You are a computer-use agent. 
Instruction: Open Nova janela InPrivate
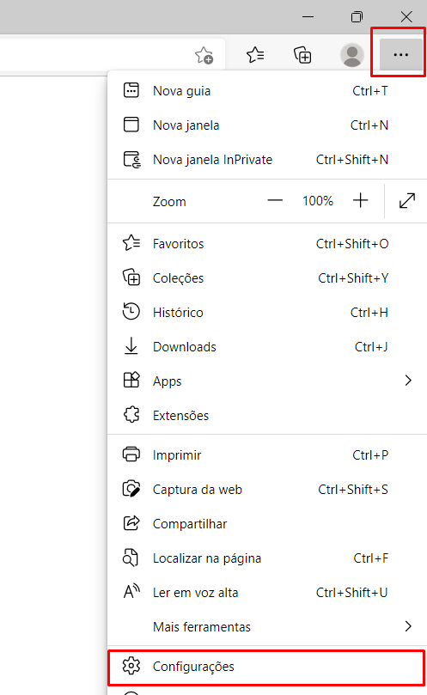[267, 160]
